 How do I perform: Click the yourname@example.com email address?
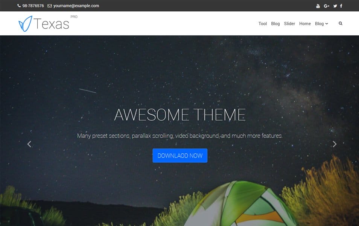[x=76, y=6]
